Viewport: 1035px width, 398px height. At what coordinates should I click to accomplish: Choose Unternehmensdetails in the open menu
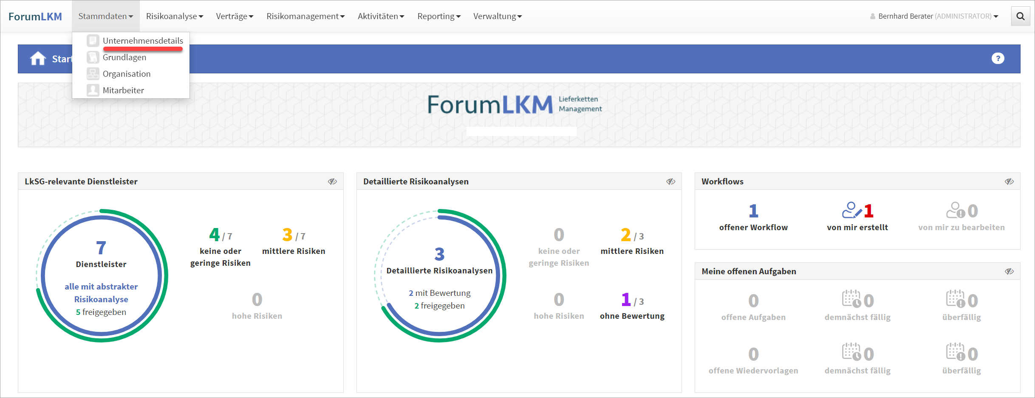143,41
